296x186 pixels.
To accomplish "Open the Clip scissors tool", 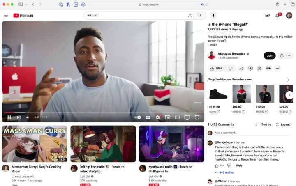I will 259,68.
